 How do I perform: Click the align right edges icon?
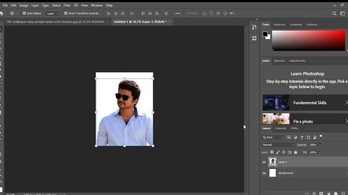[122, 14]
